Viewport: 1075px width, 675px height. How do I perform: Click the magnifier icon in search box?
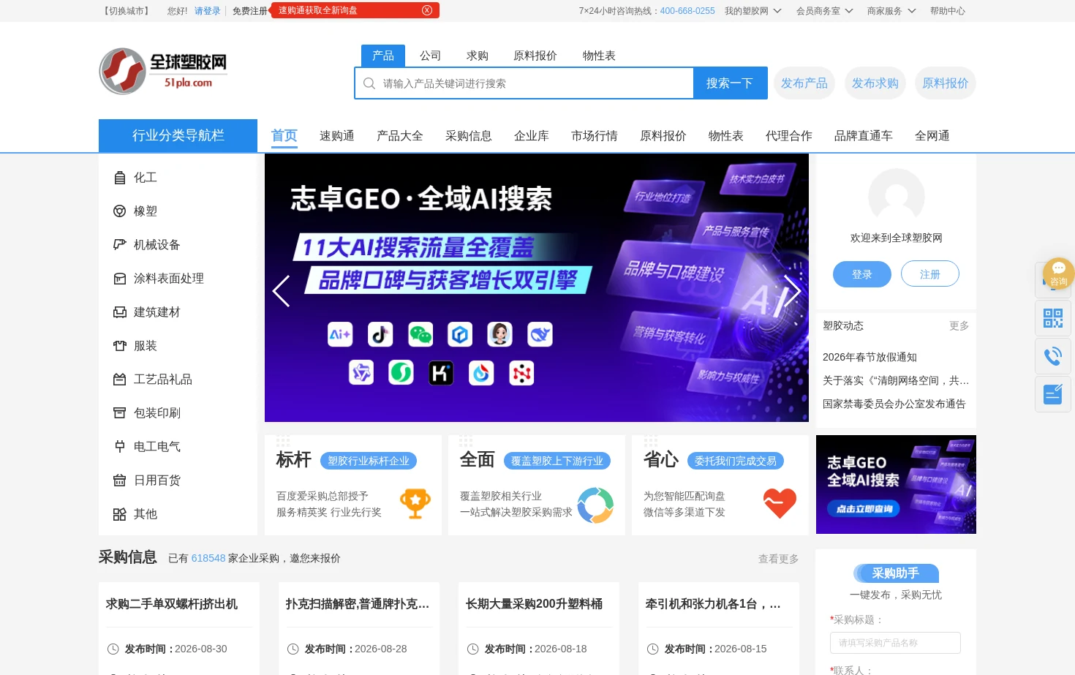point(369,83)
